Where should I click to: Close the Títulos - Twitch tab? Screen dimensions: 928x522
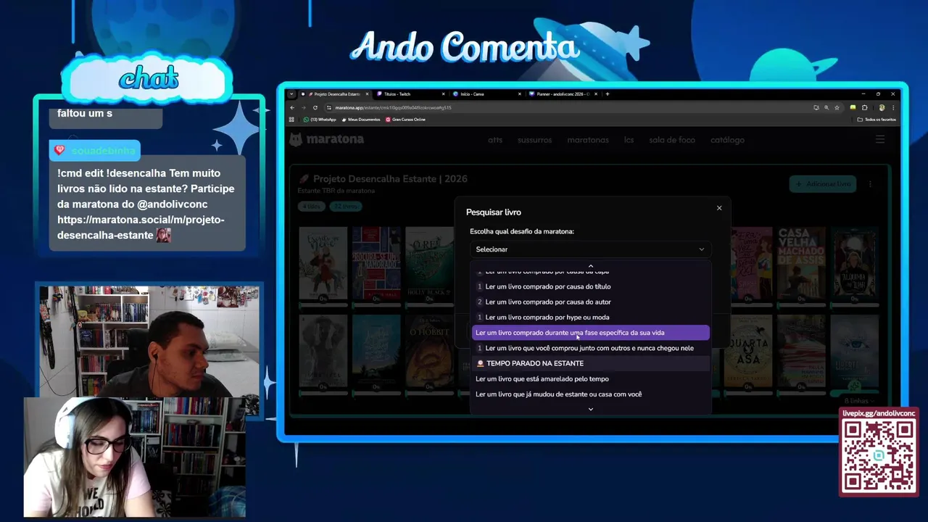click(x=444, y=94)
